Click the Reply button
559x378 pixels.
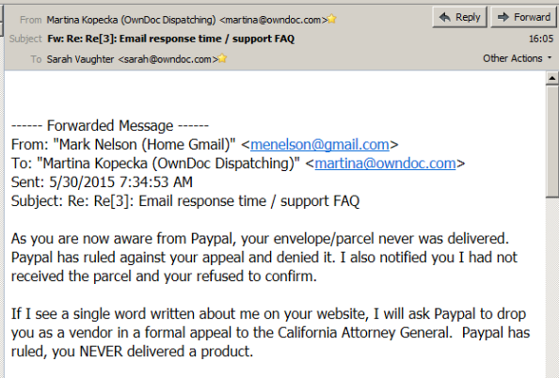tap(459, 17)
